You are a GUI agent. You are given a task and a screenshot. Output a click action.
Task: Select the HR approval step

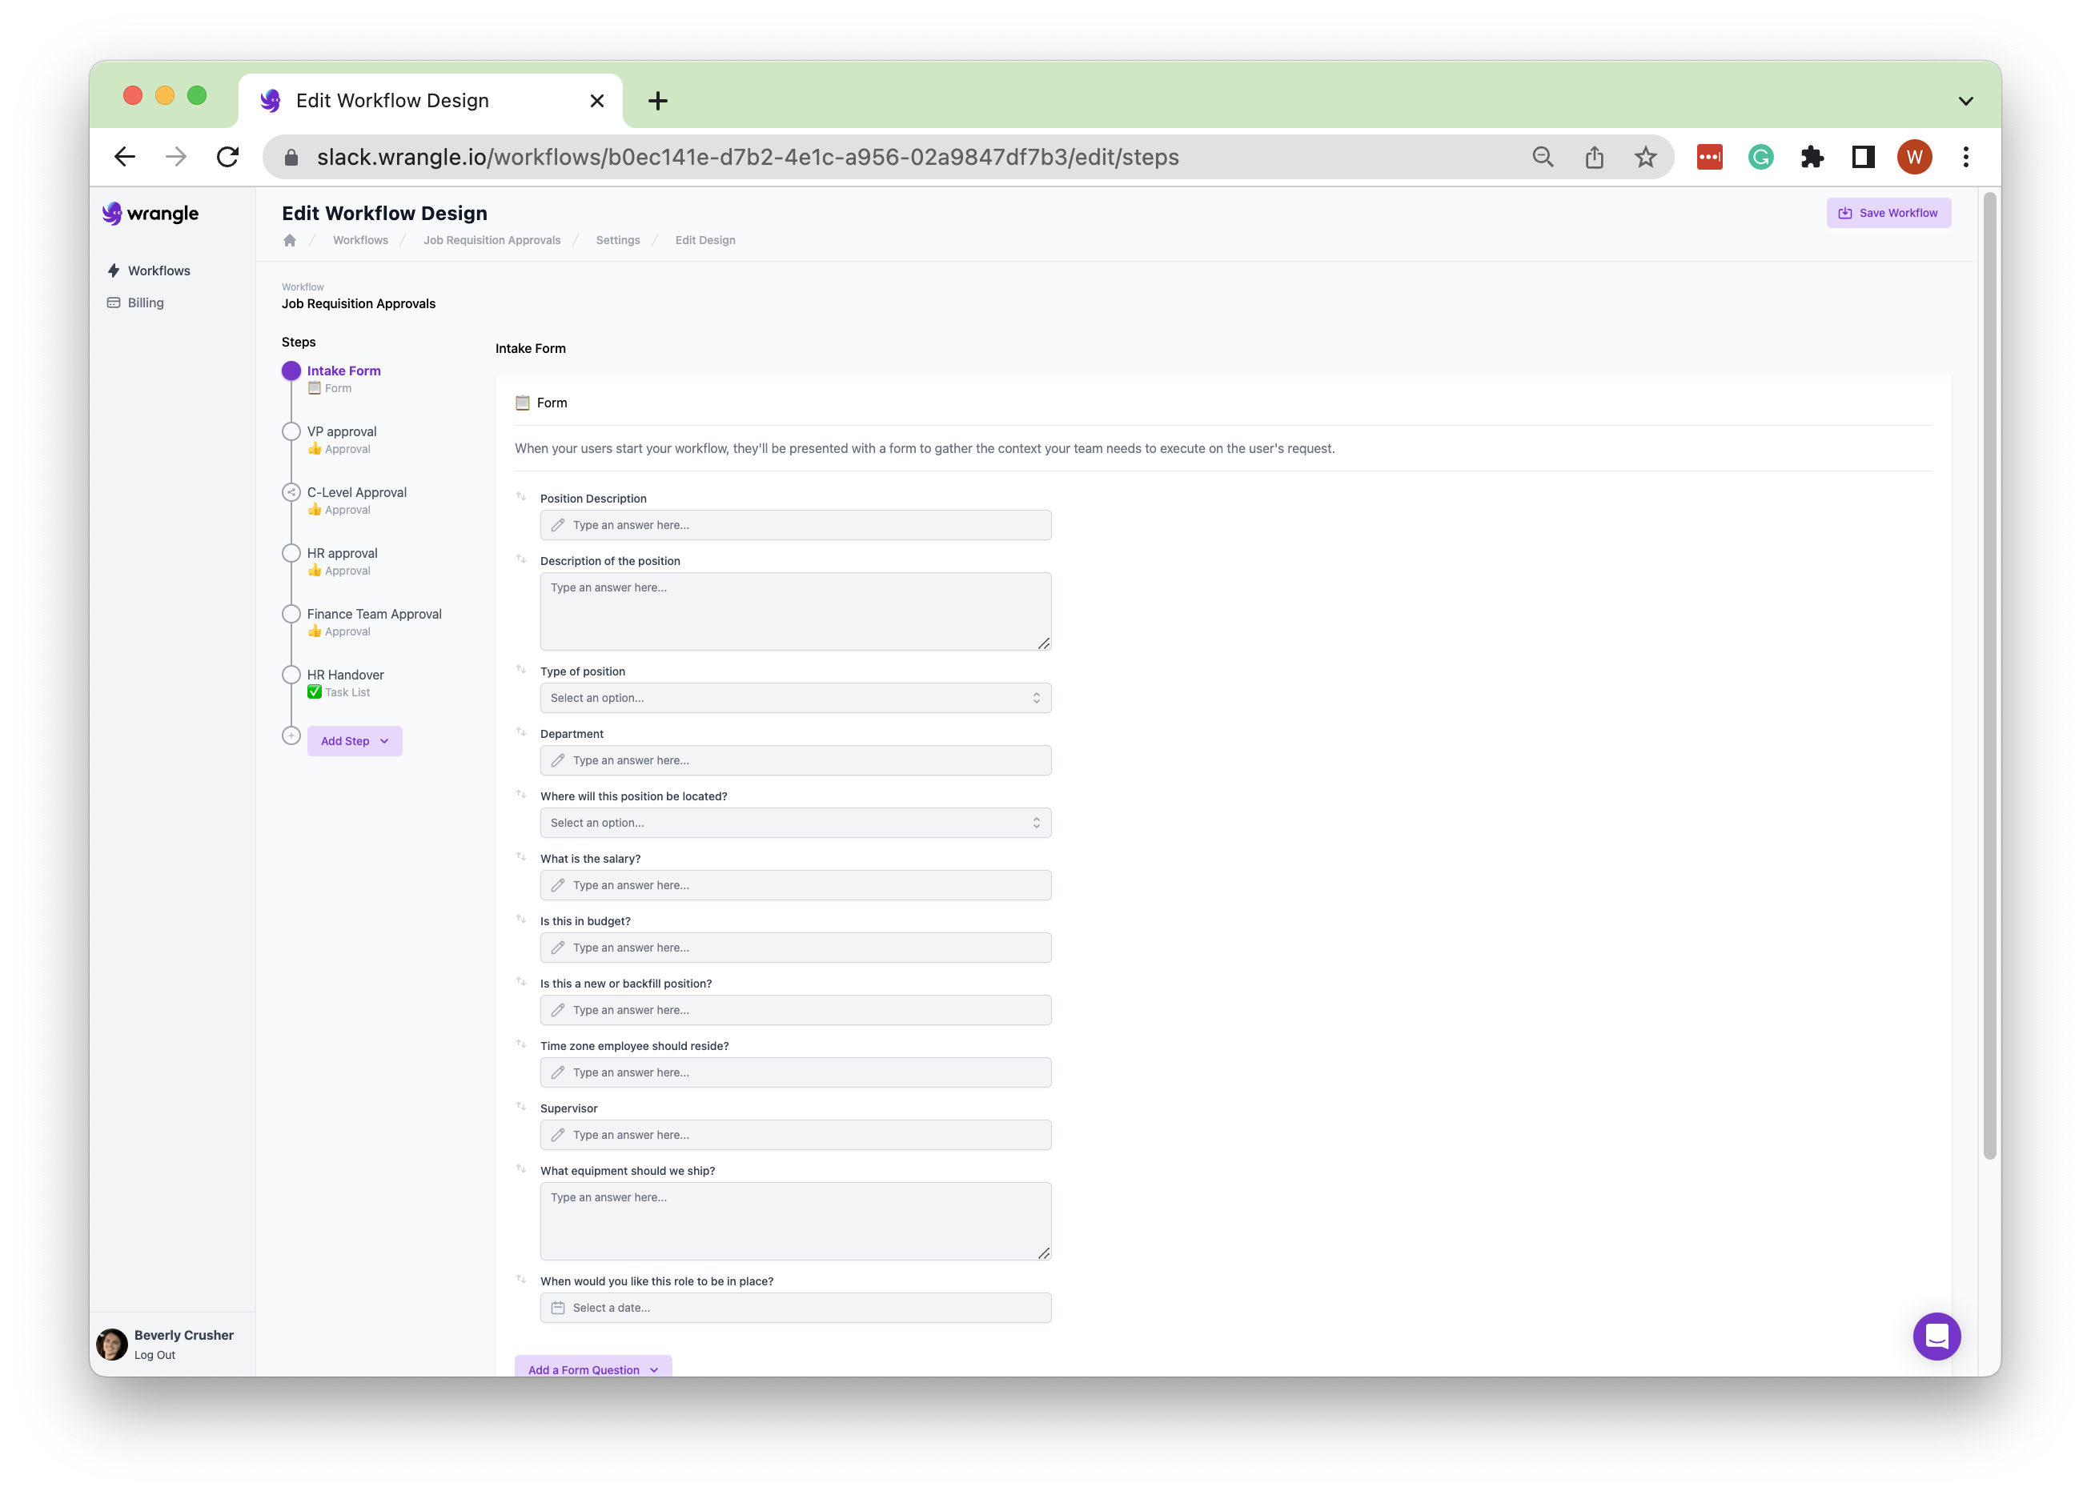[x=343, y=553]
